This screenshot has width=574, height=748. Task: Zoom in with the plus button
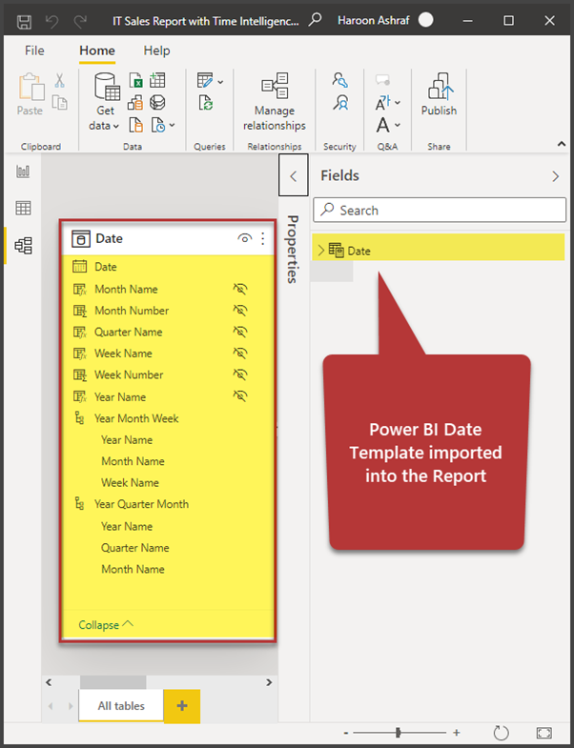[456, 732]
